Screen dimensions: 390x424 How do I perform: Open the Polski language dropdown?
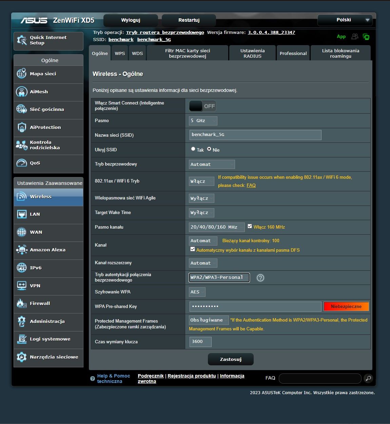pos(345,20)
